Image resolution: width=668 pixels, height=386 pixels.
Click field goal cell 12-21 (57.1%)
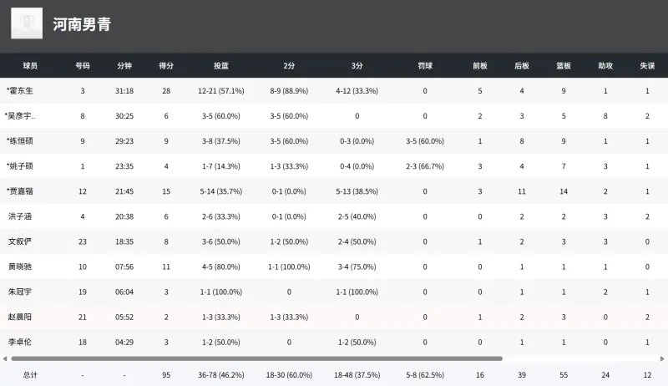221,91
